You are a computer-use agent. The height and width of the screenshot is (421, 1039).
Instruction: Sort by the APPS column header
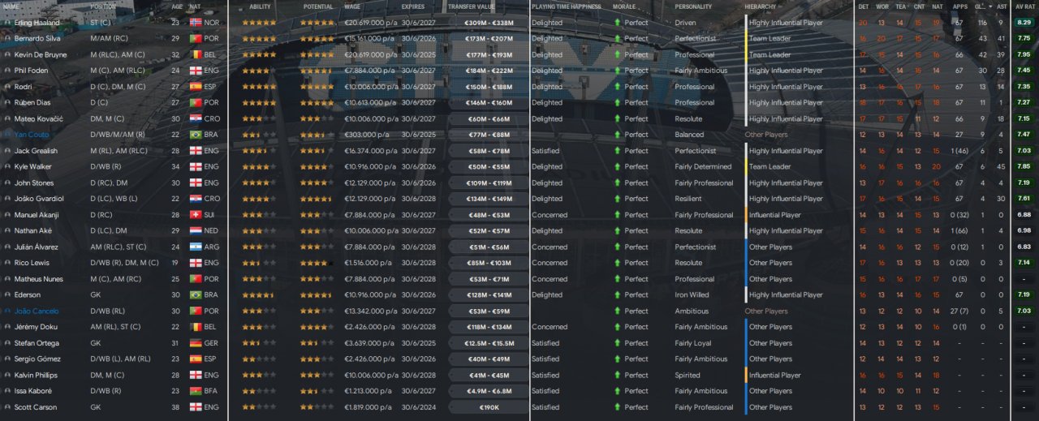coord(959,6)
